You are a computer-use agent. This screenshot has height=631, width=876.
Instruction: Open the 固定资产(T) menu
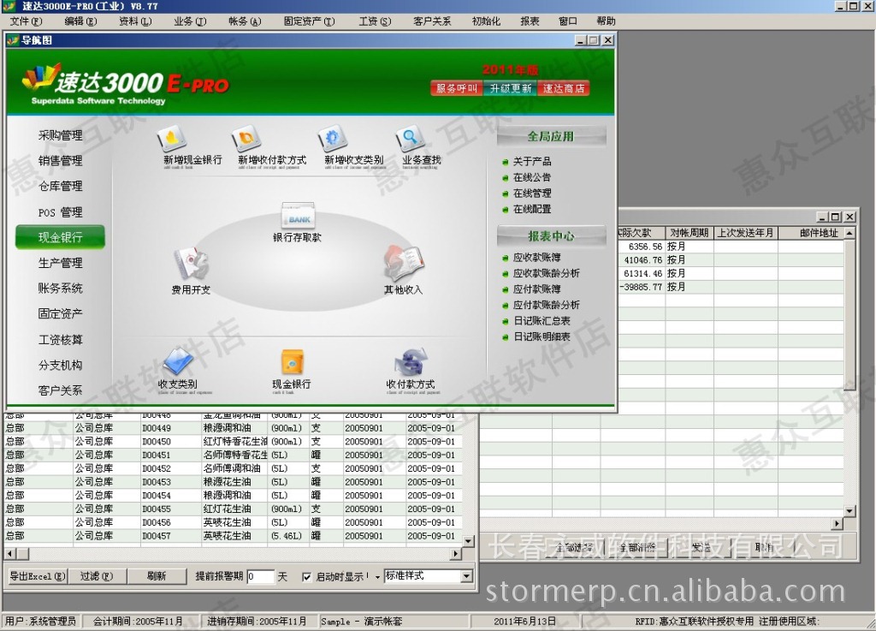pyautogui.click(x=309, y=21)
